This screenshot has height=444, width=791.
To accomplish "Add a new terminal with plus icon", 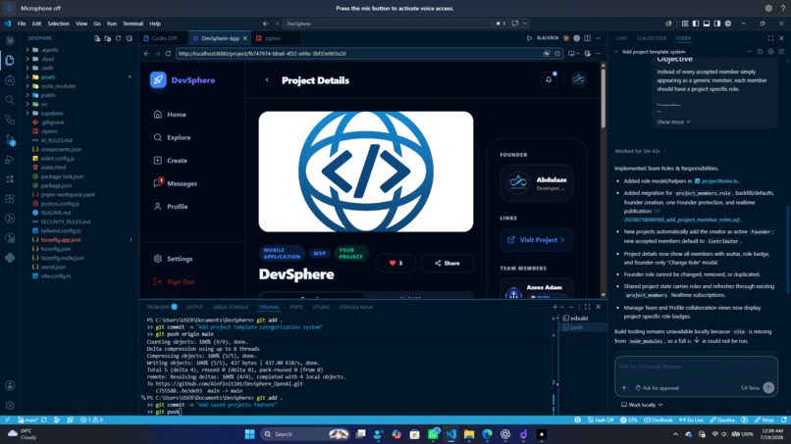I will pos(554,307).
